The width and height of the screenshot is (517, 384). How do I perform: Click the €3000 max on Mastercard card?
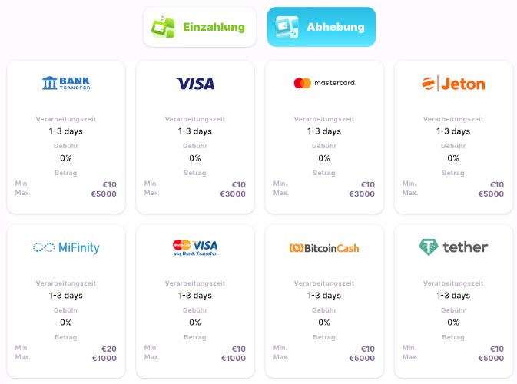coord(362,194)
